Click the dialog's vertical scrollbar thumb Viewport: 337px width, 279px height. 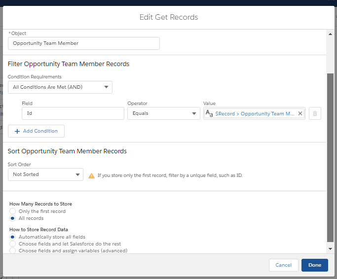click(x=331, y=158)
